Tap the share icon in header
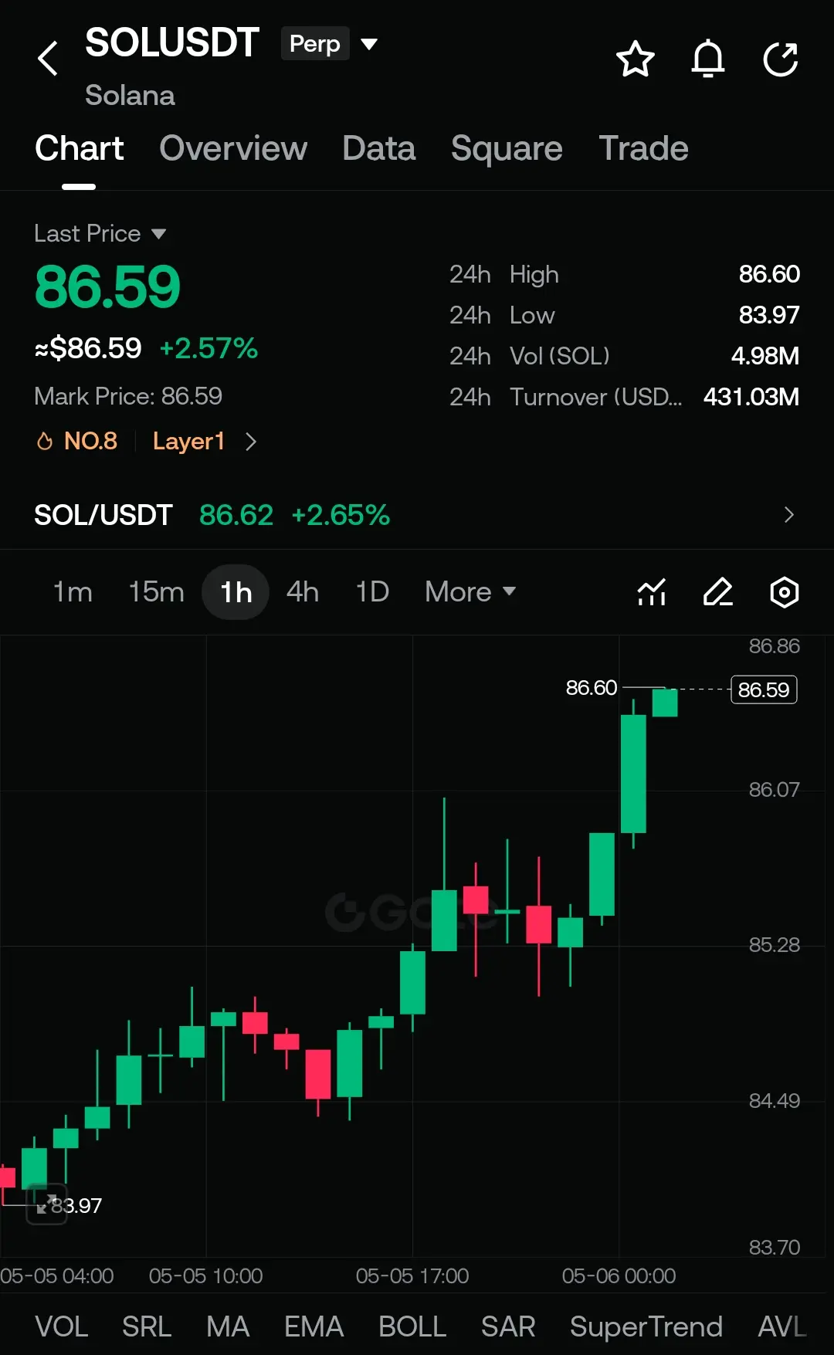The image size is (834, 1355). click(x=781, y=59)
